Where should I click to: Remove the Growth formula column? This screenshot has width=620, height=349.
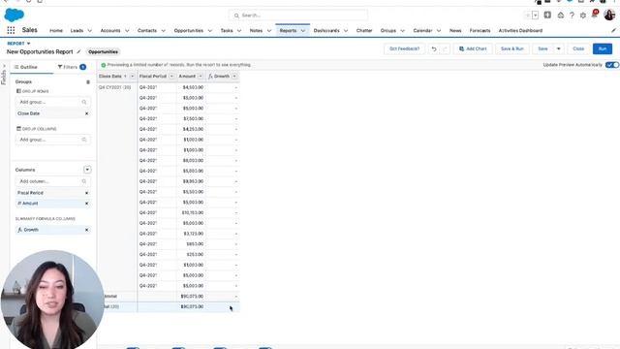point(86,230)
